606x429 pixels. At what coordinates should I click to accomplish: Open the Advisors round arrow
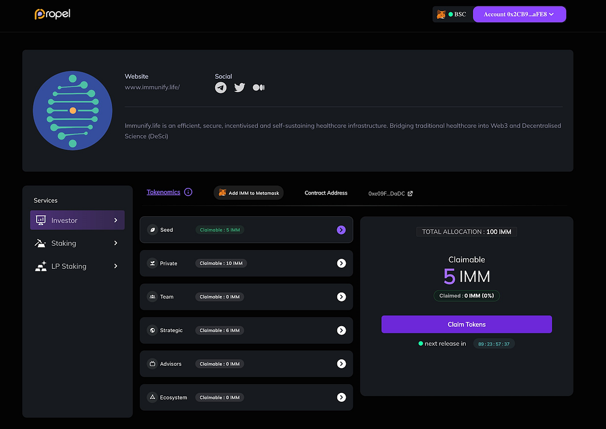(341, 364)
